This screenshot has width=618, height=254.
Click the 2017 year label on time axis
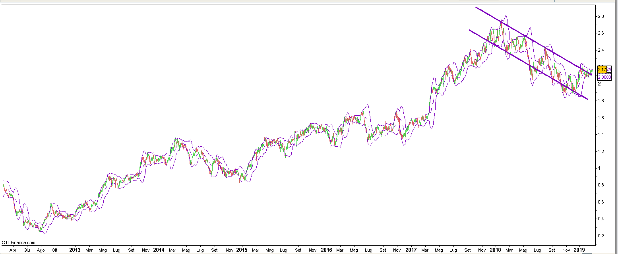point(411,250)
